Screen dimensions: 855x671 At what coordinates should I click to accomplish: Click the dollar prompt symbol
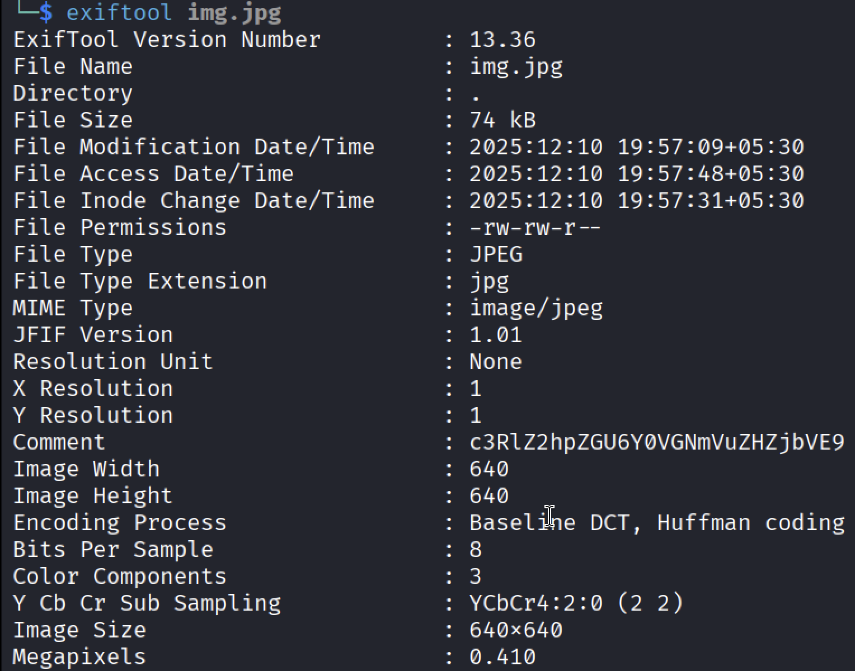pos(46,12)
